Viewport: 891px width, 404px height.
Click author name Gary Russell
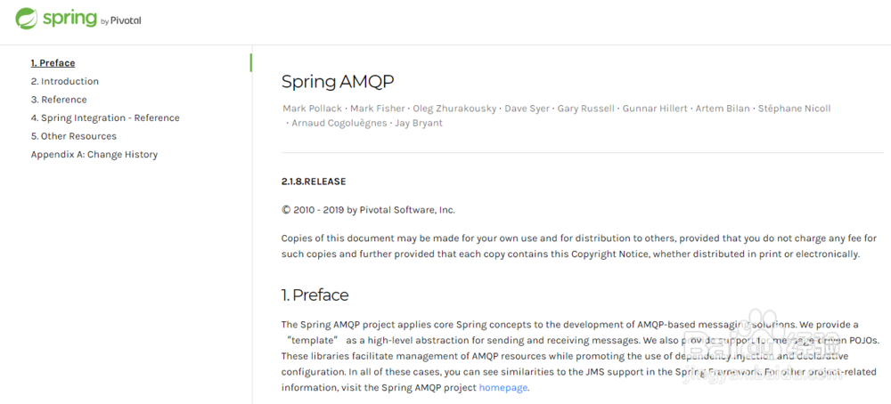coord(586,109)
